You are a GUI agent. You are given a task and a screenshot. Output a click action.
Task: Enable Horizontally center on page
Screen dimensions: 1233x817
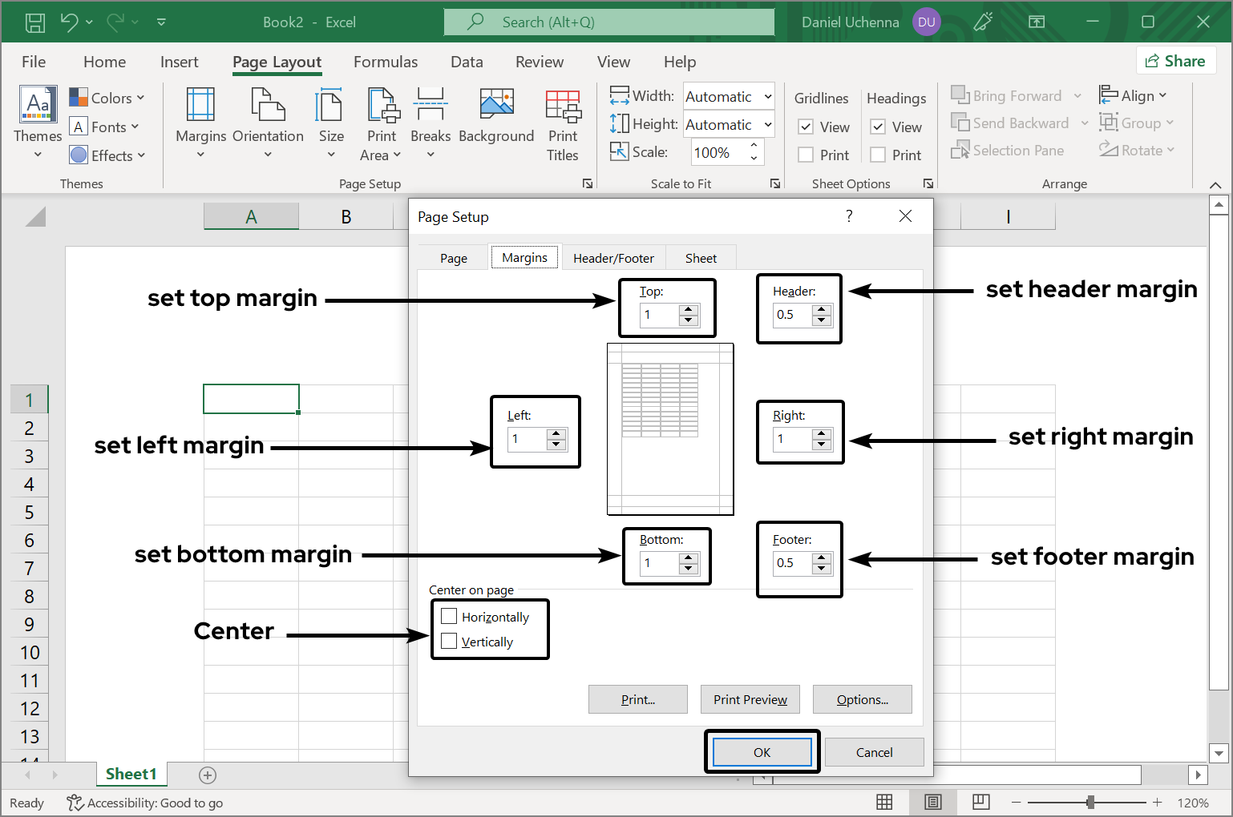tap(450, 616)
